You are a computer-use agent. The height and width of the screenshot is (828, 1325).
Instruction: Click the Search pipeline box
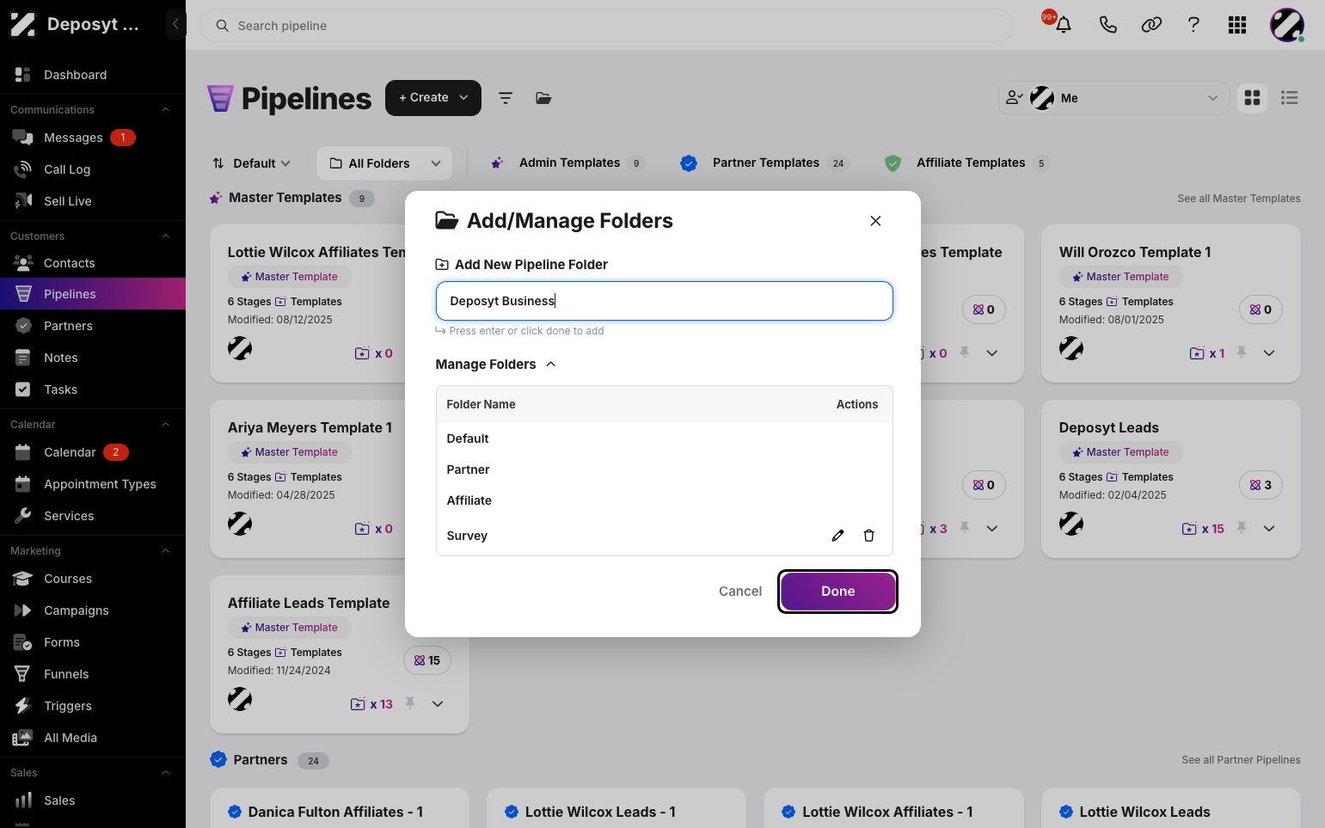pyautogui.click(x=606, y=26)
